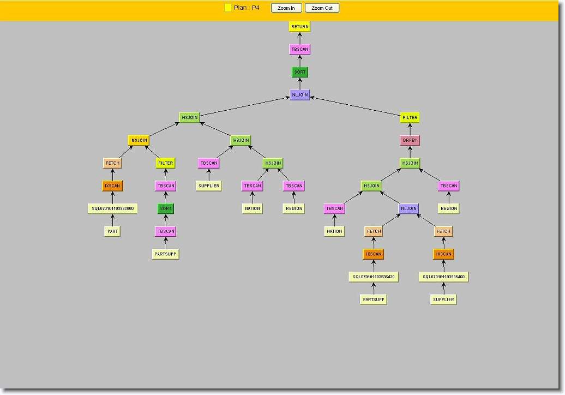Select the SQL070101103935460 index node

(443, 277)
